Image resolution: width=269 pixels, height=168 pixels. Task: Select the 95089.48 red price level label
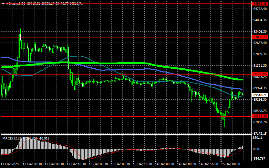click(x=260, y=3)
